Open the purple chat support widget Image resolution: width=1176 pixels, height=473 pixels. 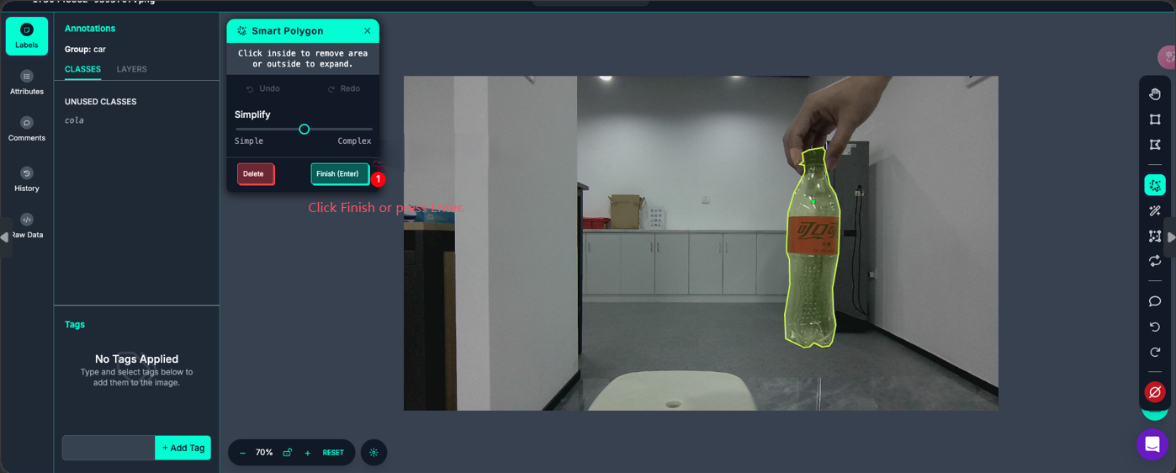tap(1152, 444)
